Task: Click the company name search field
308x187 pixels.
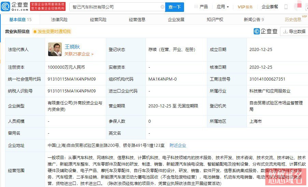Action: [x=117, y=7]
